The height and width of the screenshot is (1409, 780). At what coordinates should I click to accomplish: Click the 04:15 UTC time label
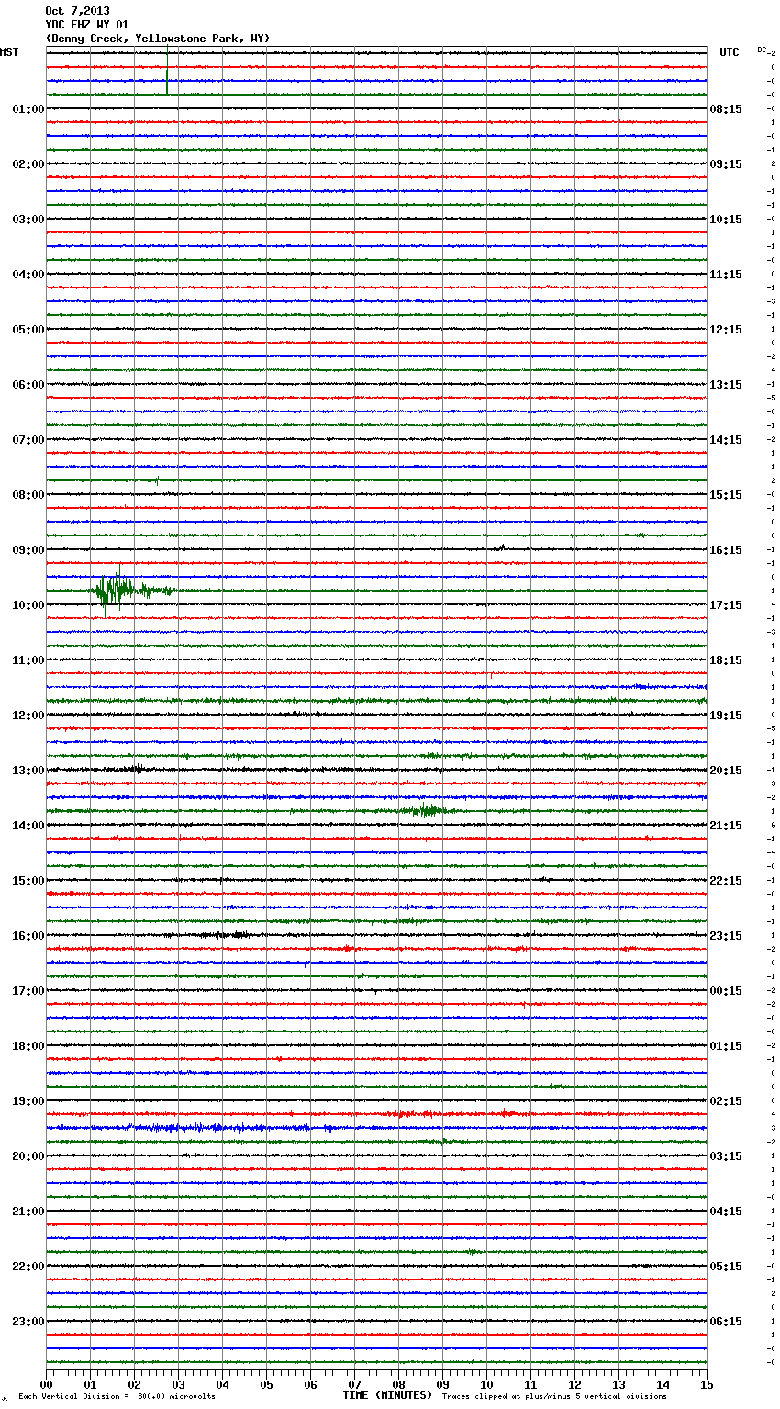726,1212
